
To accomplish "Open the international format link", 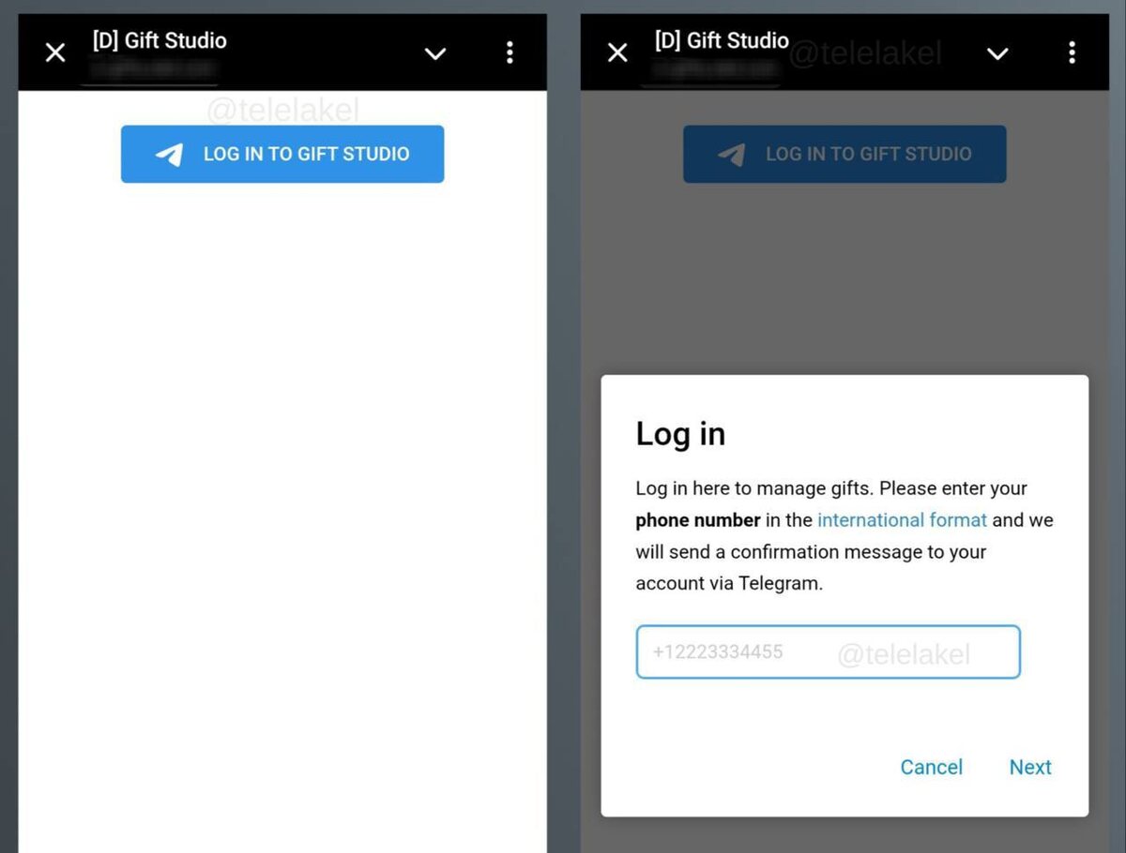I will tap(902, 519).
